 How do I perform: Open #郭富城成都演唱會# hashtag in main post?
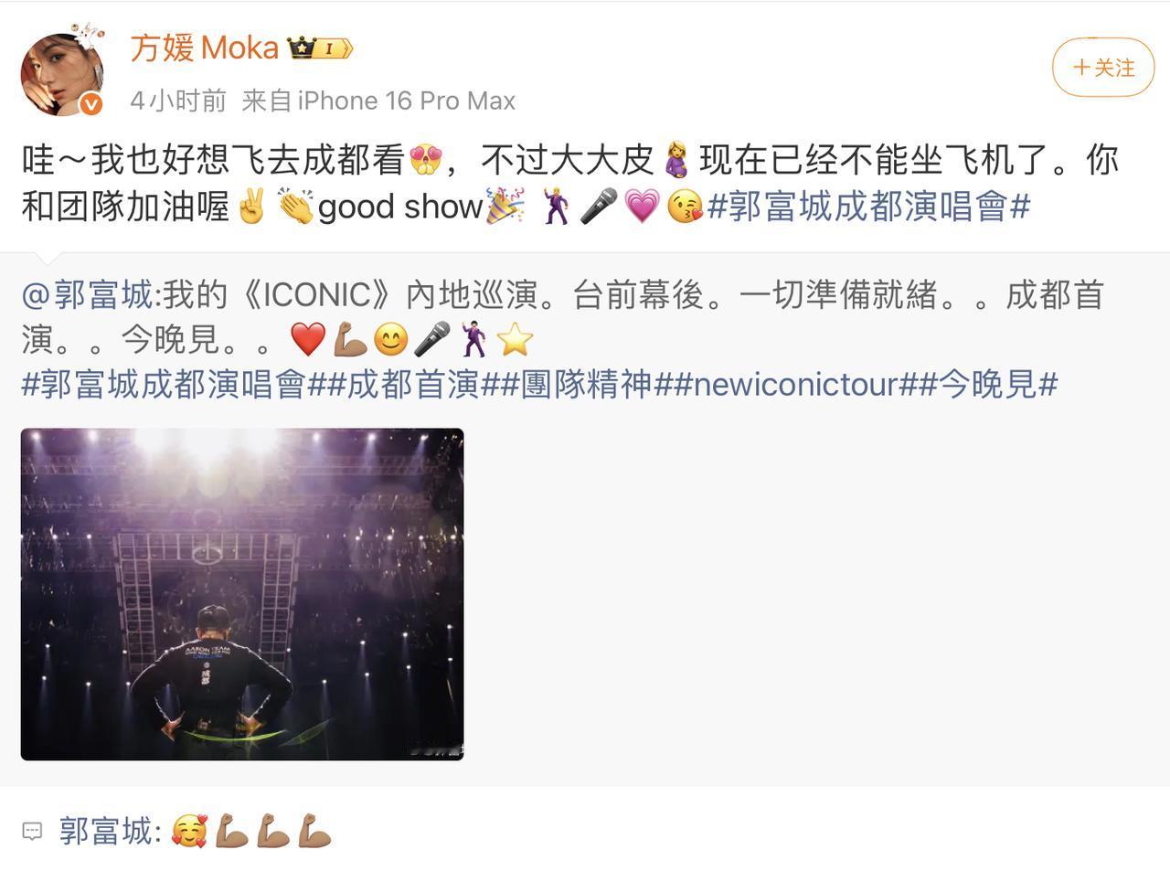coord(869,207)
